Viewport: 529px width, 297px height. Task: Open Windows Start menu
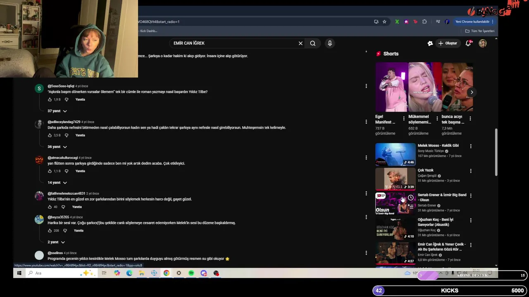[19, 273]
